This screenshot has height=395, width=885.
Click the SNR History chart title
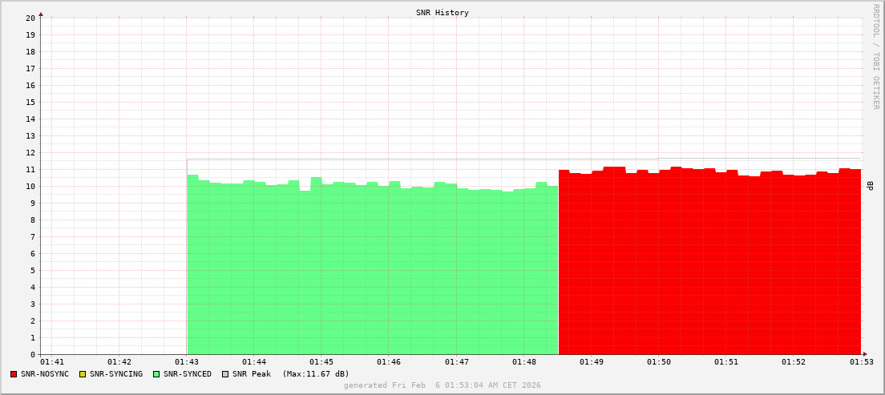(442, 13)
